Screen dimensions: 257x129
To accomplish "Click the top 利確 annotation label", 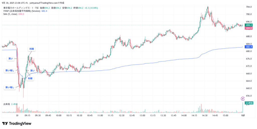I will [31, 49].
